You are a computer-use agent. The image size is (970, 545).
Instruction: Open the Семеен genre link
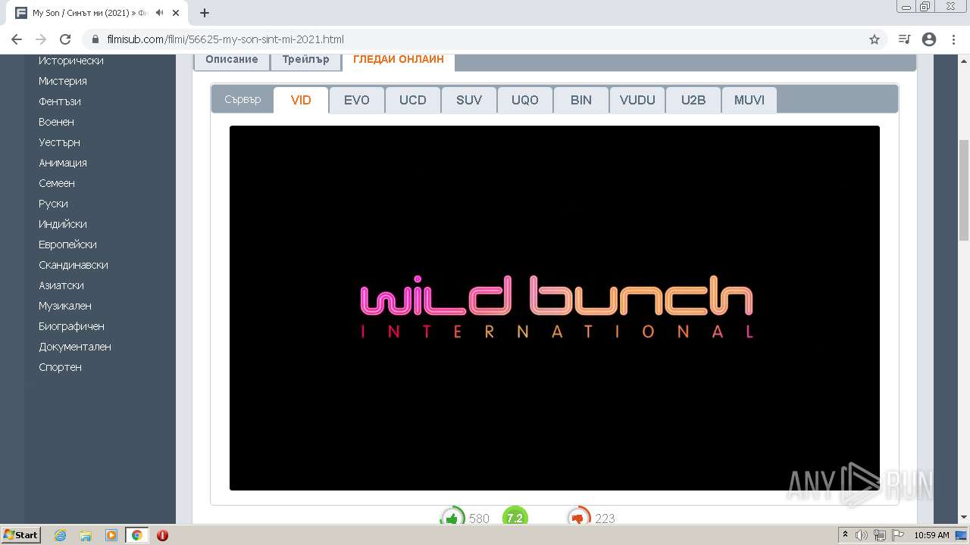click(x=57, y=183)
